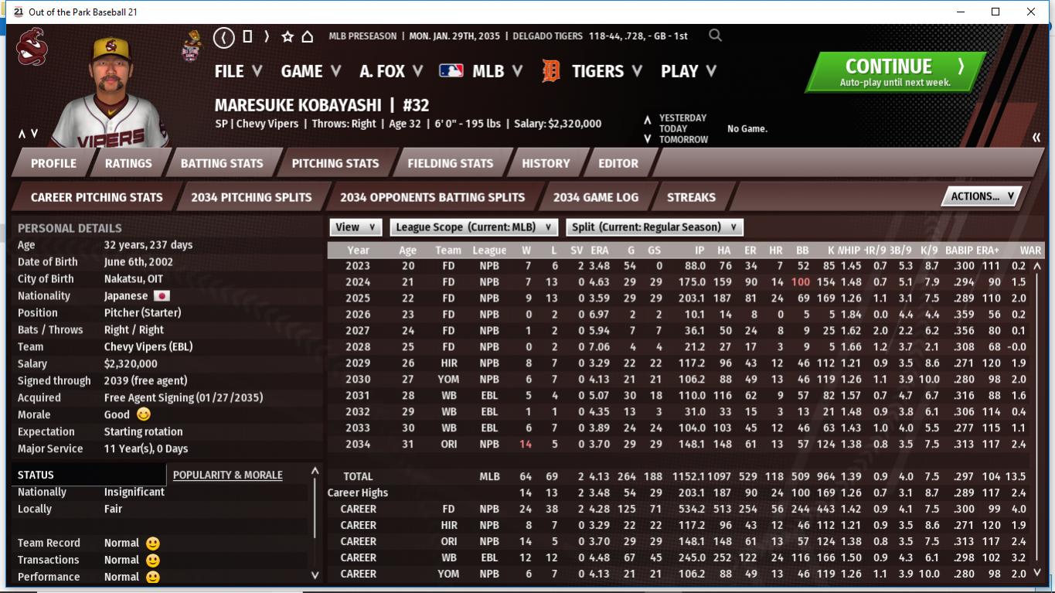Sort the table by the WHIP column

(x=849, y=250)
